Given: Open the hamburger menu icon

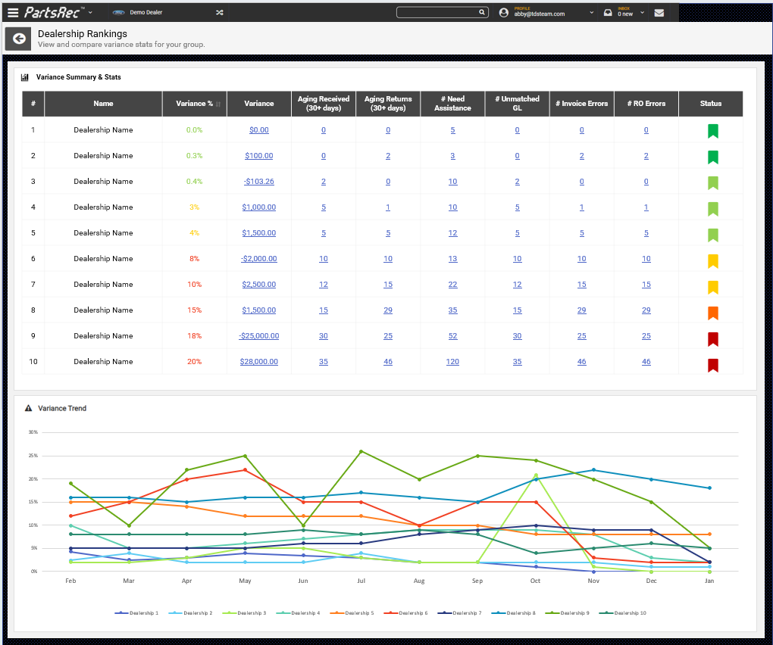Looking at the screenshot, I should (x=13, y=12).
